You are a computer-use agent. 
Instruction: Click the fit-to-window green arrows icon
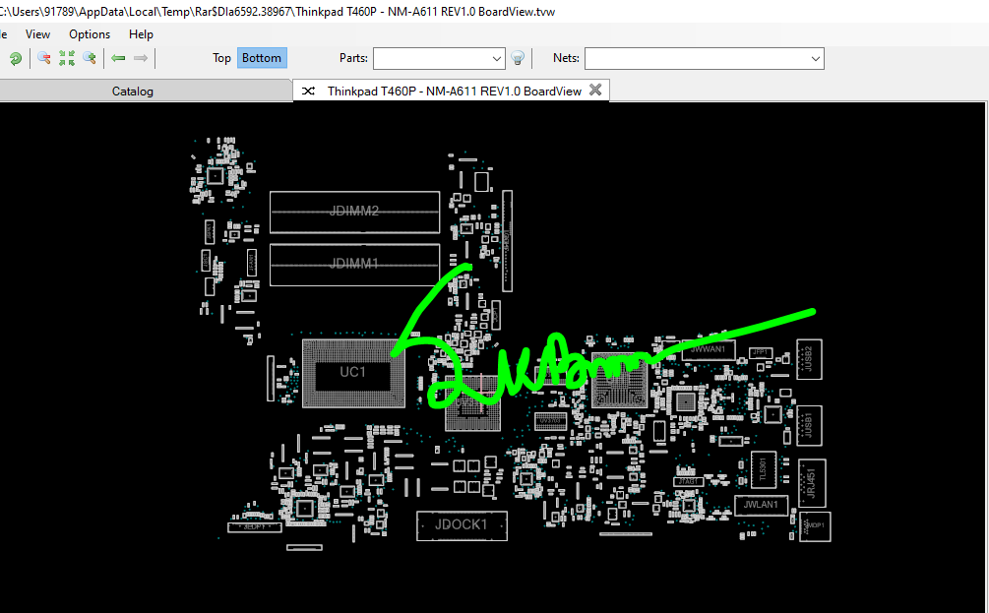(x=67, y=59)
